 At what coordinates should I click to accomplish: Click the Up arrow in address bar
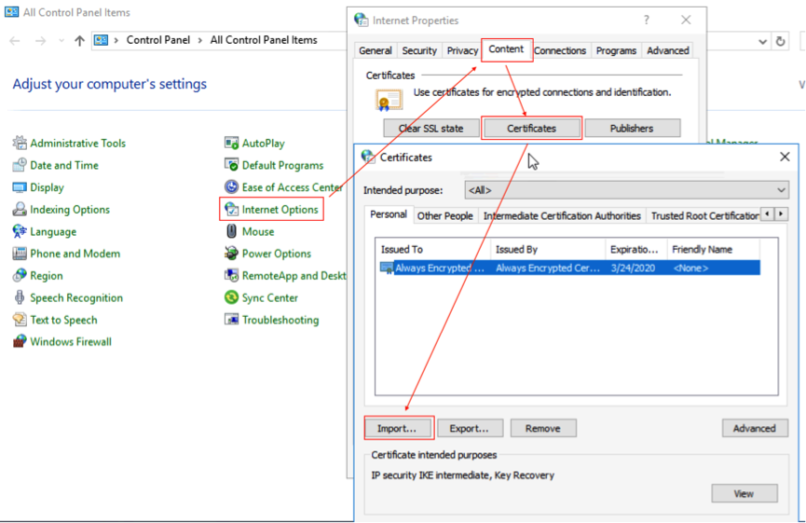79,41
